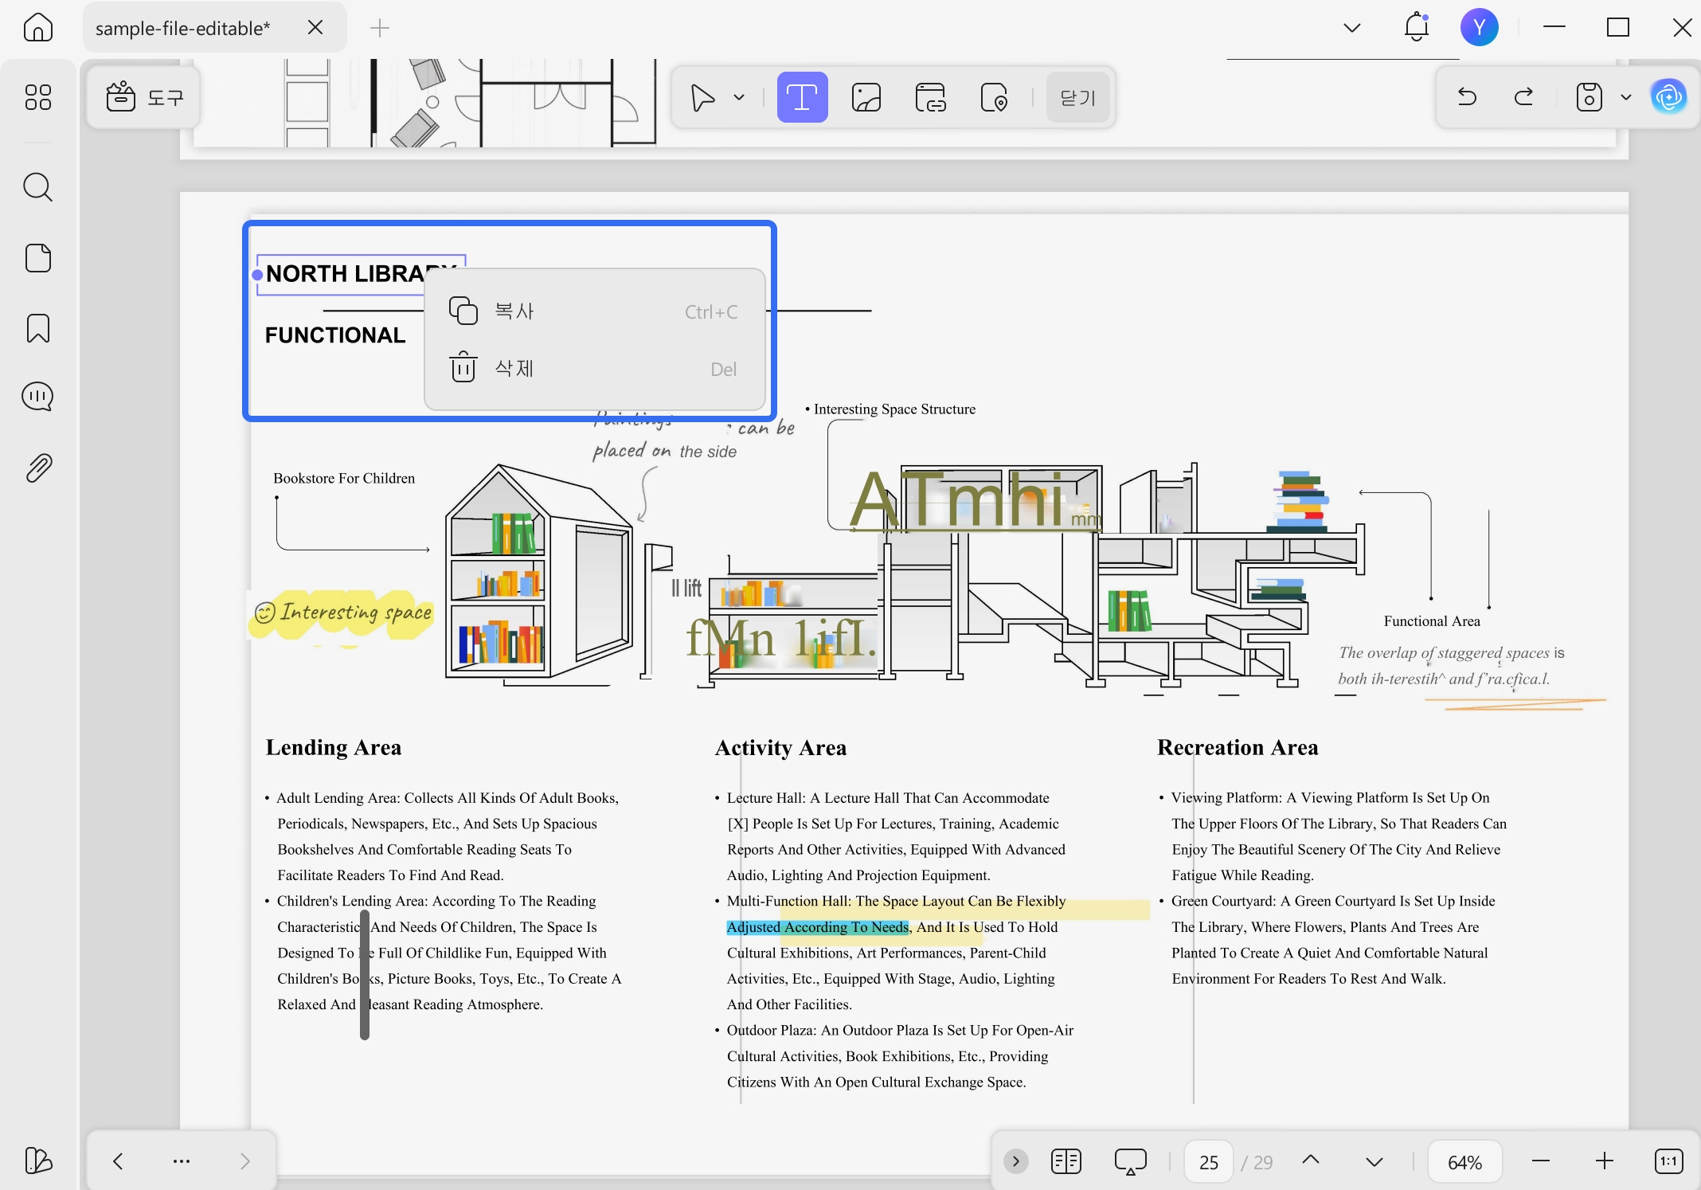Toggle actual size 1:1 view
The width and height of the screenshot is (1701, 1190).
click(x=1668, y=1161)
